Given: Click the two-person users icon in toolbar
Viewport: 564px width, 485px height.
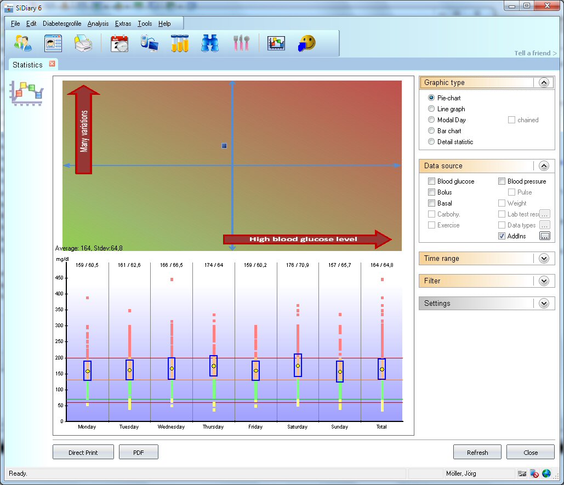Looking at the screenshot, I should (x=22, y=43).
